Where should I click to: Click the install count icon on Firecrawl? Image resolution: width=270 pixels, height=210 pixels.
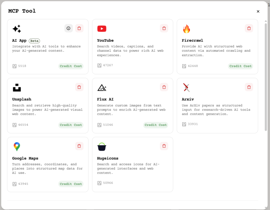point(184,66)
